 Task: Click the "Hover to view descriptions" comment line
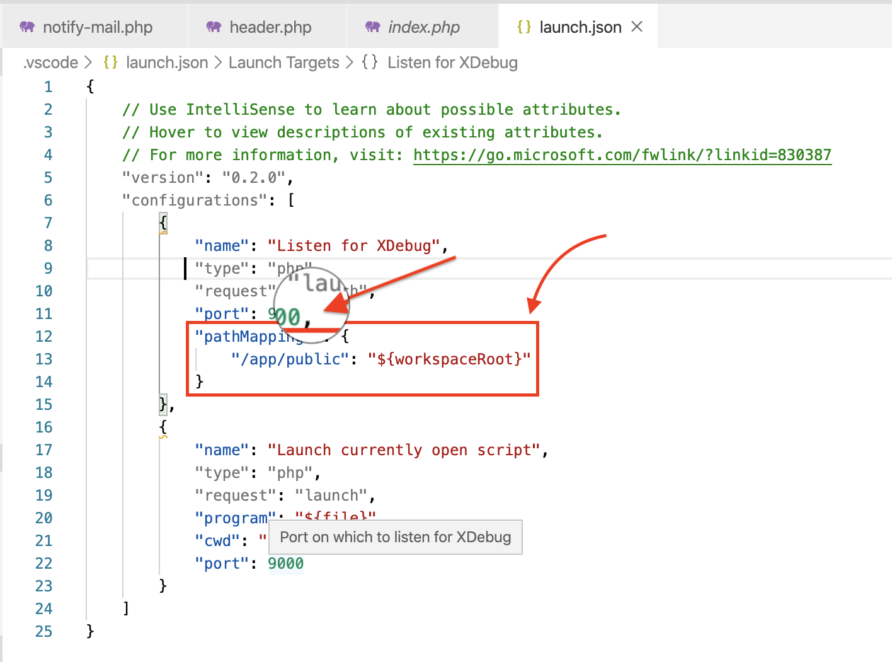(x=363, y=132)
